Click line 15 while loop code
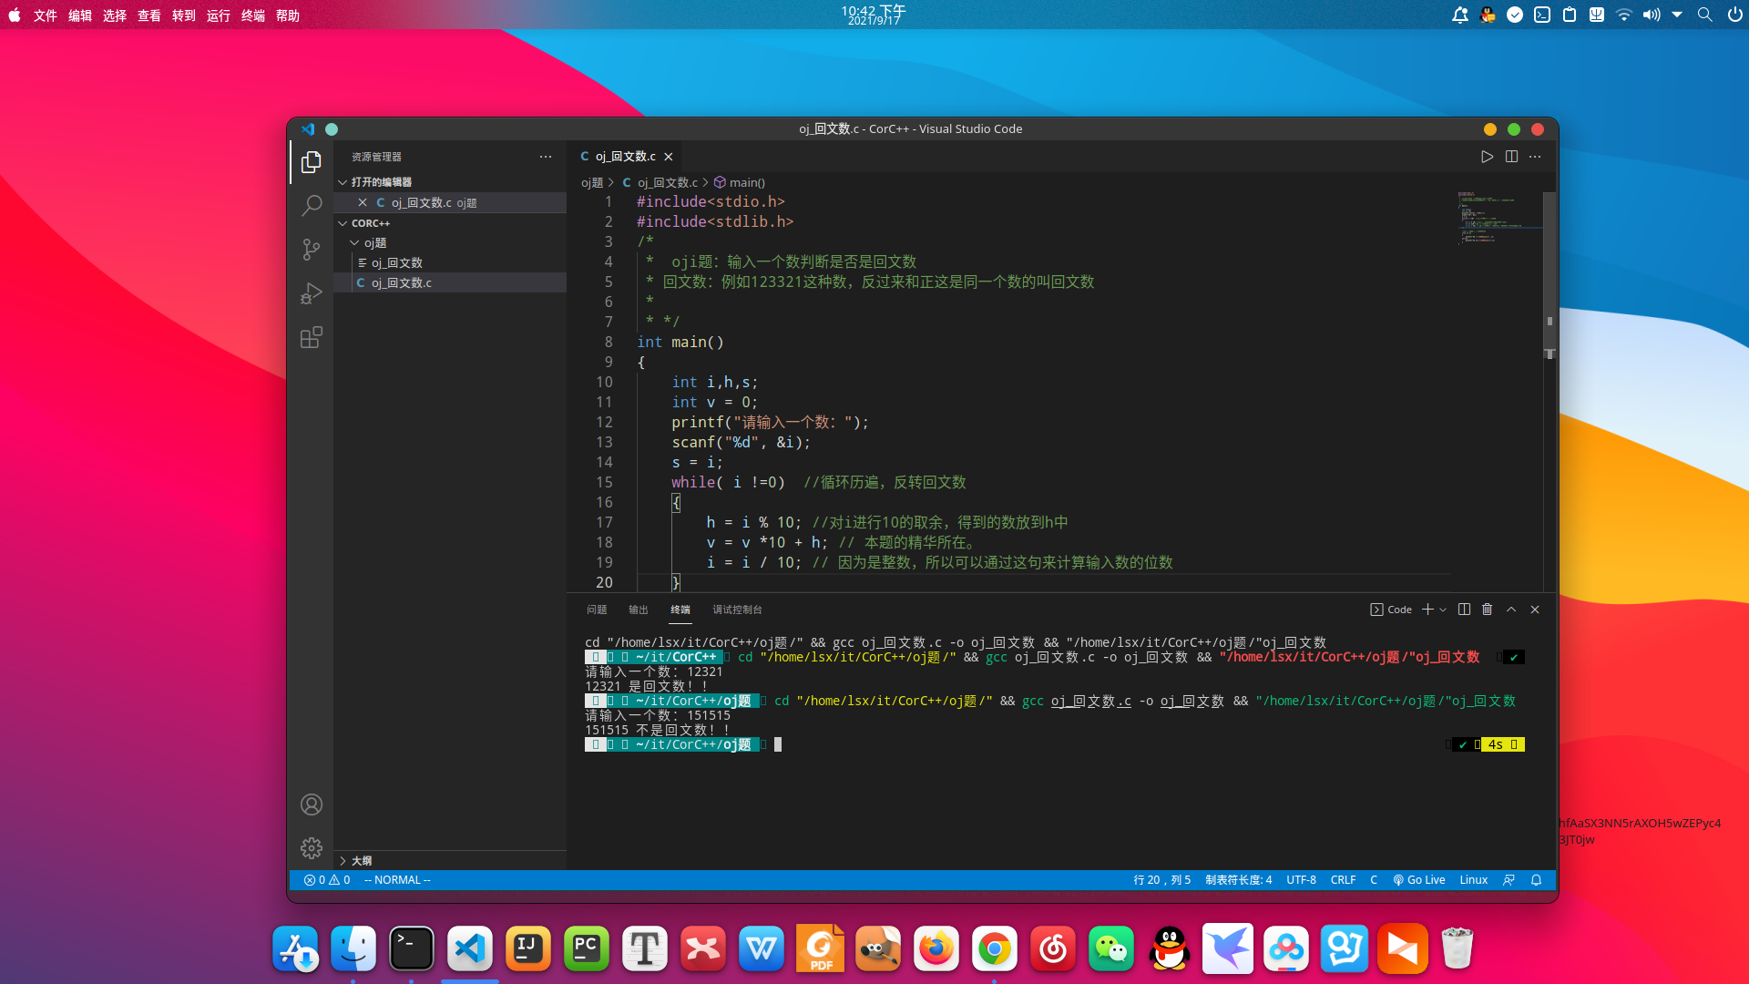Viewport: 1749px width, 984px height. tap(818, 483)
